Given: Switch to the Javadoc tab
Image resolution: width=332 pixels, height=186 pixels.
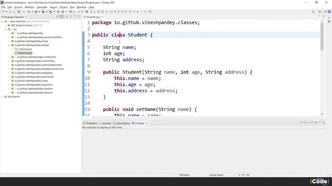Looking at the screenshot, I should pyautogui.click(x=105, y=123).
